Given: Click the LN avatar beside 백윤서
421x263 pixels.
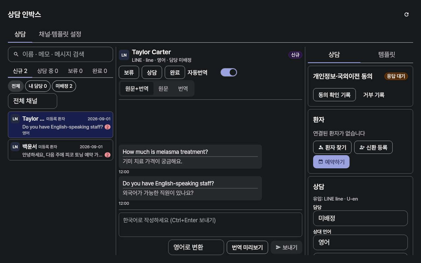Looking at the screenshot, I should tap(15, 147).
